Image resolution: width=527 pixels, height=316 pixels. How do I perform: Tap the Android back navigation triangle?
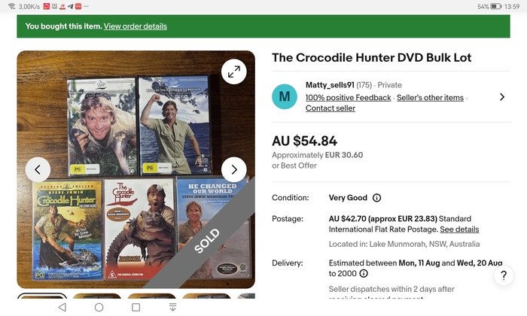pyautogui.click(x=62, y=307)
